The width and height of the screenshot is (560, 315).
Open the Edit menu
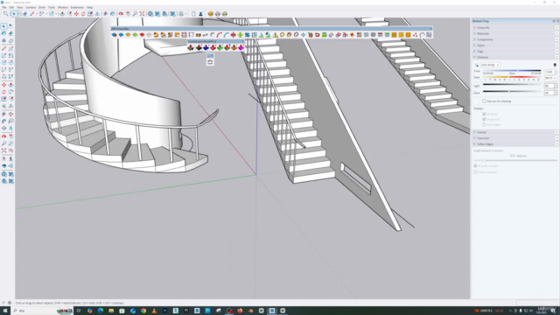click(x=11, y=7)
